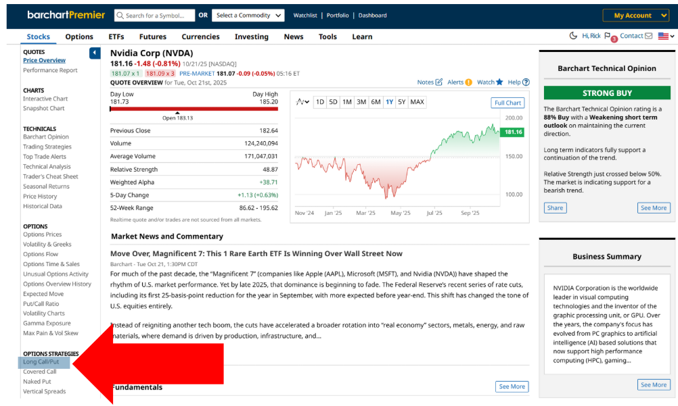Open Unusual Options Activity in the sidebar

pos(55,274)
